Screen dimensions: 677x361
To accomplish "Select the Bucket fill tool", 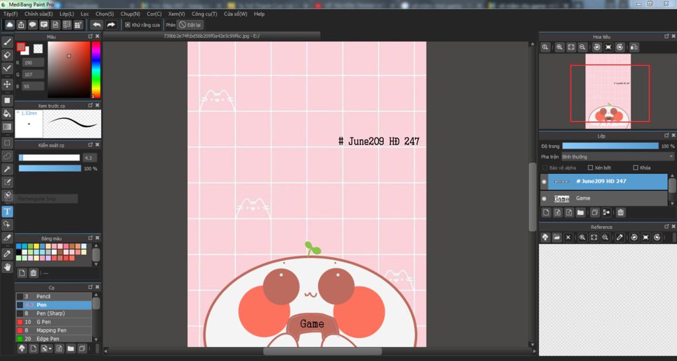I will 7,114.
